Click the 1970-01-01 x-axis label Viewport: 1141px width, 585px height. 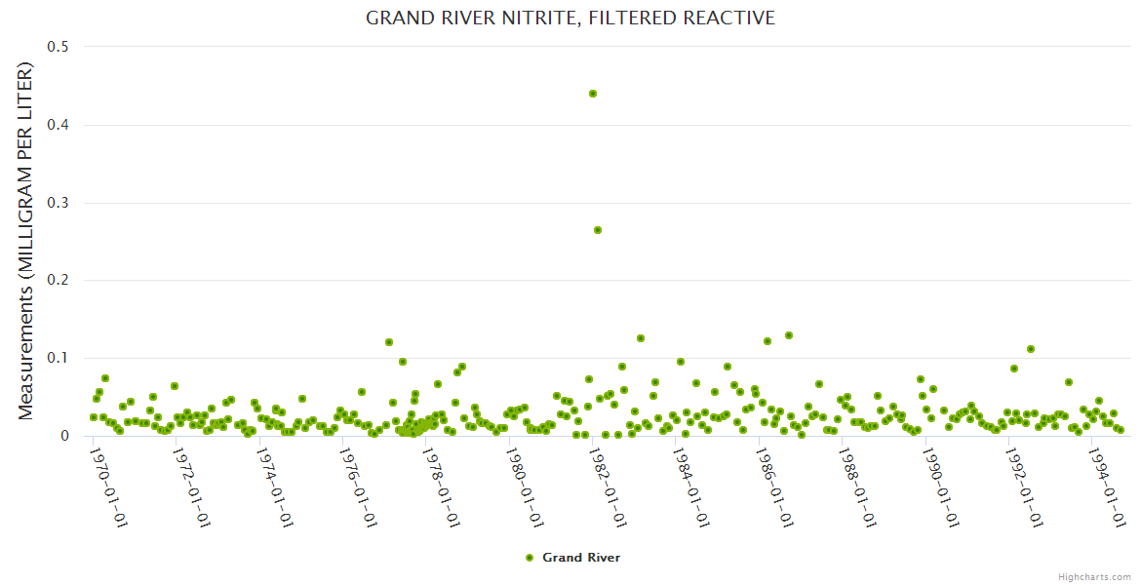[107, 486]
